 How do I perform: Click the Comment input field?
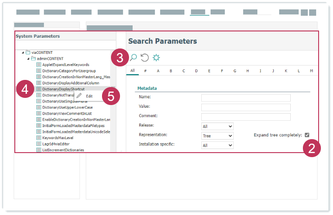click(x=245, y=117)
